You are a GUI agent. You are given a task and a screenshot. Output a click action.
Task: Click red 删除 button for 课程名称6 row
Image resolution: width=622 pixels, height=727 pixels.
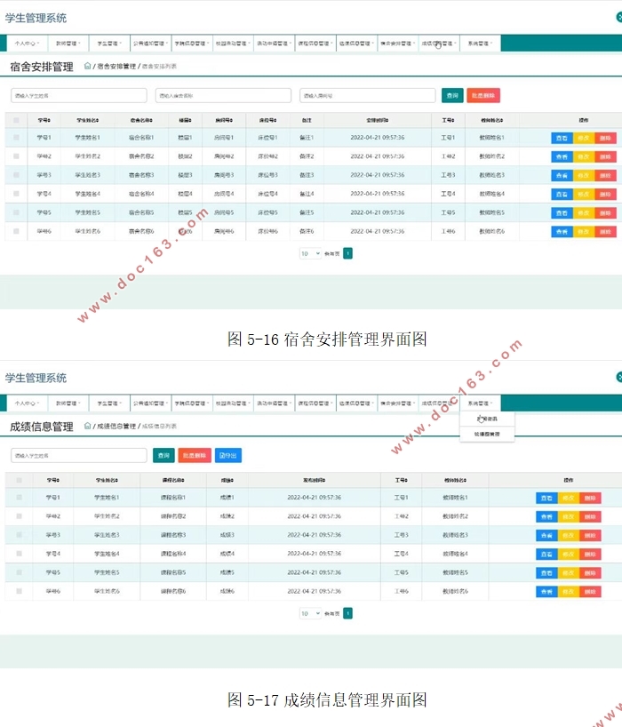pos(590,592)
